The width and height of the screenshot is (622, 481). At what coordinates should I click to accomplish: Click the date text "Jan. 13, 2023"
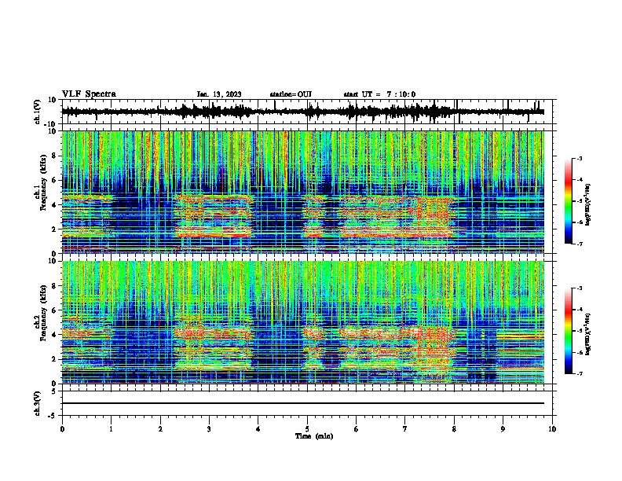pyautogui.click(x=219, y=94)
